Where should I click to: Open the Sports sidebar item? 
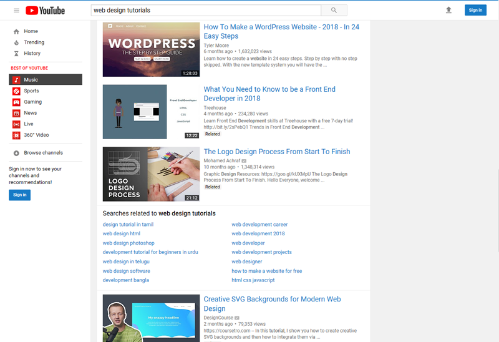pos(31,91)
